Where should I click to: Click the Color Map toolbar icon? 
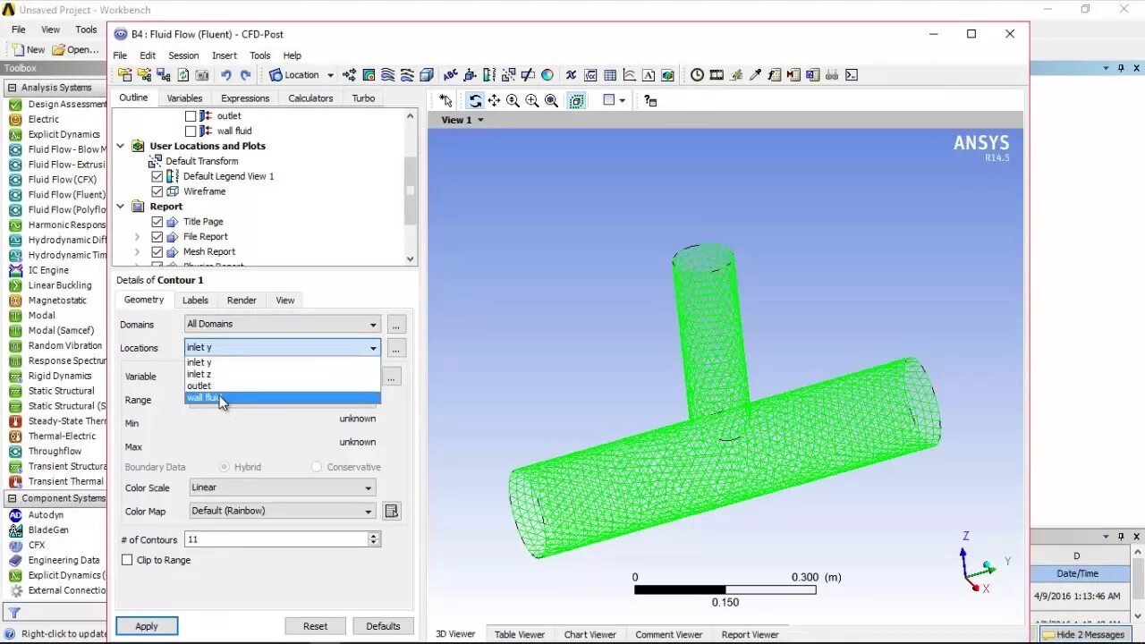click(x=547, y=75)
